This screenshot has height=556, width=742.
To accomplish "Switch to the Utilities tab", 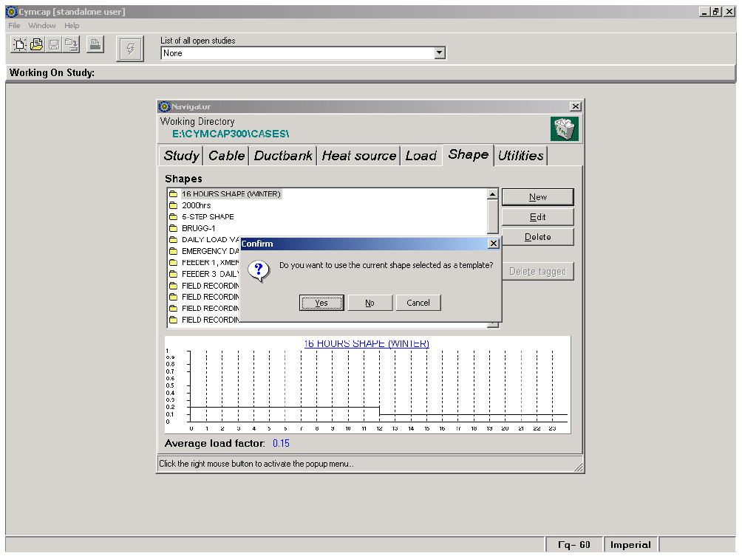I will 520,156.
